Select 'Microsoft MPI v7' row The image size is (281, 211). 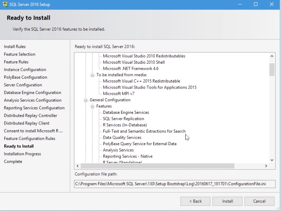click(x=119, y=94)
